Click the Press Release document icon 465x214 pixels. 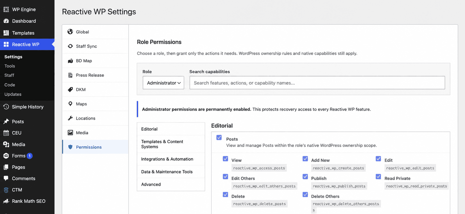(x=70, y=75)
